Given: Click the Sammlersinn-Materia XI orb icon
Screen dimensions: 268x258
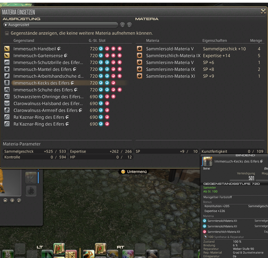Looking at the screenshot, I should pos(139,76).
